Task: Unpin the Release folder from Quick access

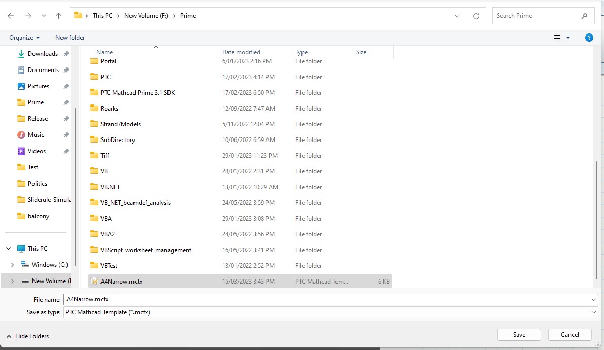Action: pyautogui.click(x=66, y=118)
